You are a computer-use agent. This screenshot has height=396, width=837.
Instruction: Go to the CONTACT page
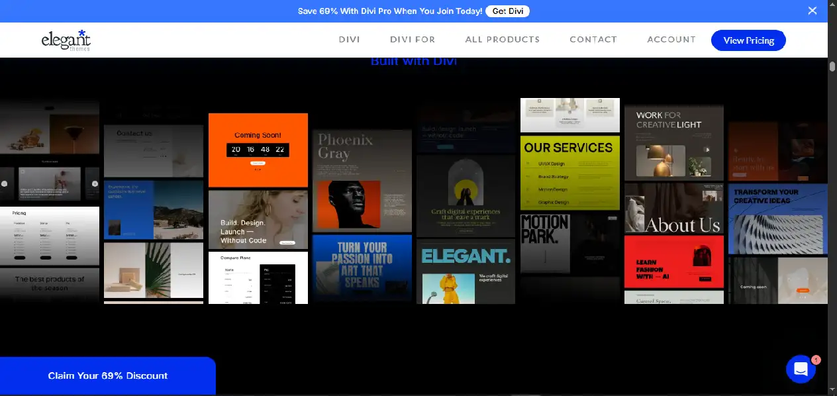coord(593,40)
